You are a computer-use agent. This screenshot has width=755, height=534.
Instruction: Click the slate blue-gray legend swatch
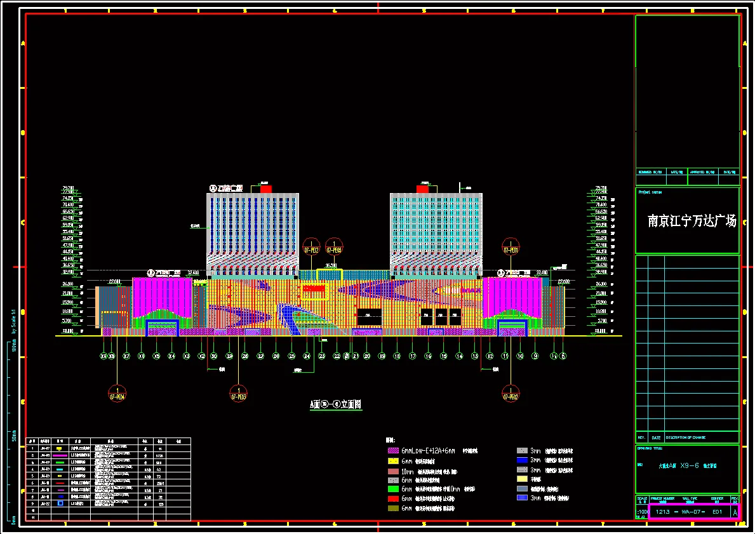pyautogui.click(x=522, y=488)
